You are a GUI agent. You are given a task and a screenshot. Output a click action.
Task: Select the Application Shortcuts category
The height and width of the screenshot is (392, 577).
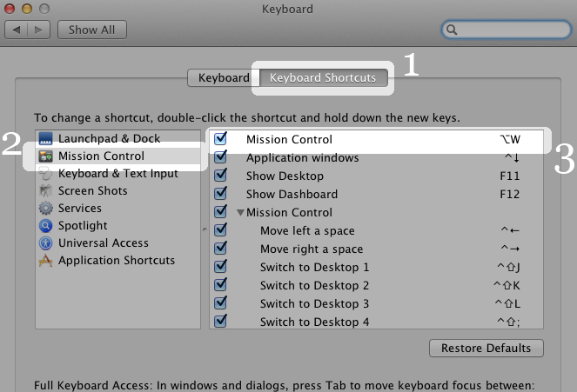[117, 261]
